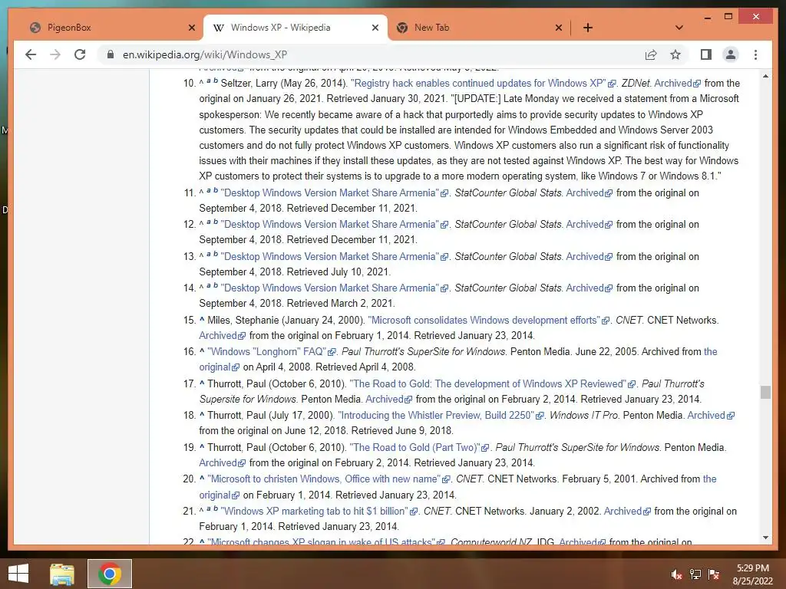This screenshot has width=786, height=589.
Task: Open Archived link in reference 19
Action: click(x=222, y=462)
